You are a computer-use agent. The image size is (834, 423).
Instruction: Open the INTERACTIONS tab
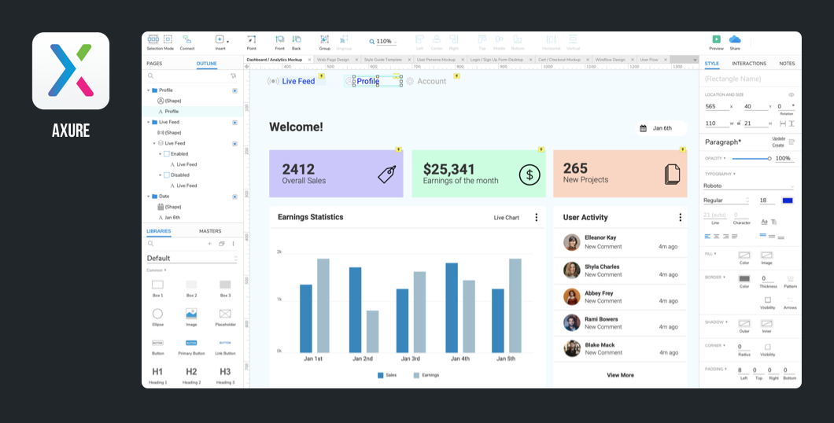coord(749,64)
